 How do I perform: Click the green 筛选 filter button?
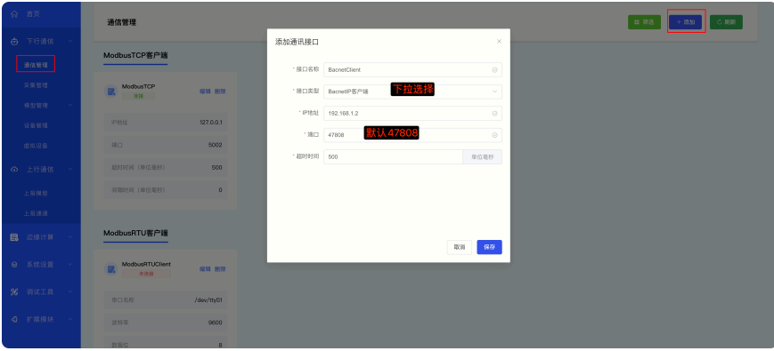point(644,22)
